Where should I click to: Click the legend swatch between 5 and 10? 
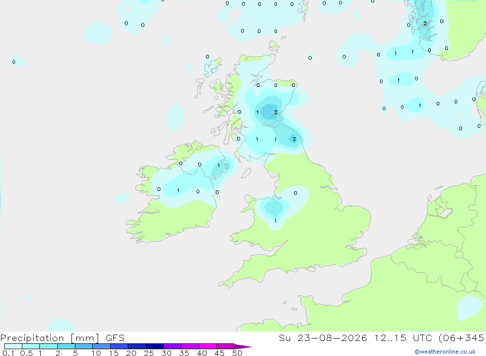pos(84,346)
